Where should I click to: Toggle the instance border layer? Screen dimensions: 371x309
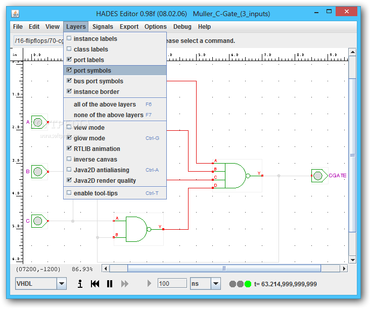(x=115, y=92)
